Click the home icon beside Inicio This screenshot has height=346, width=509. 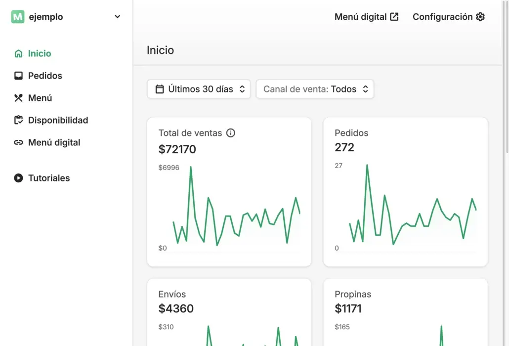point(18,53)
